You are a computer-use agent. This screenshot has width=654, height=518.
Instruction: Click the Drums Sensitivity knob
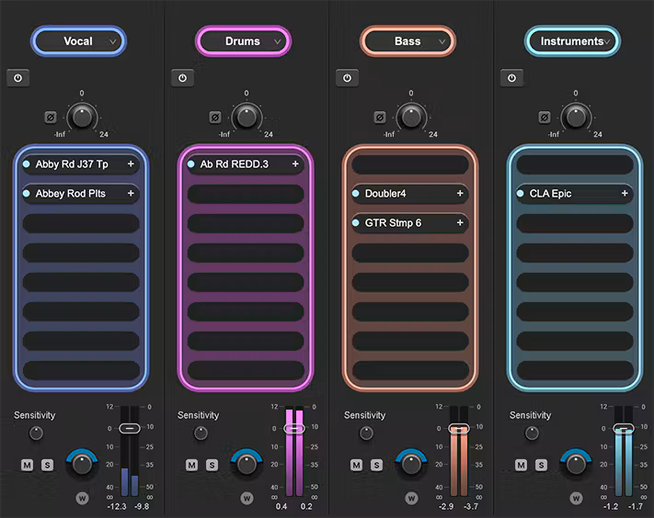[201, 434]
